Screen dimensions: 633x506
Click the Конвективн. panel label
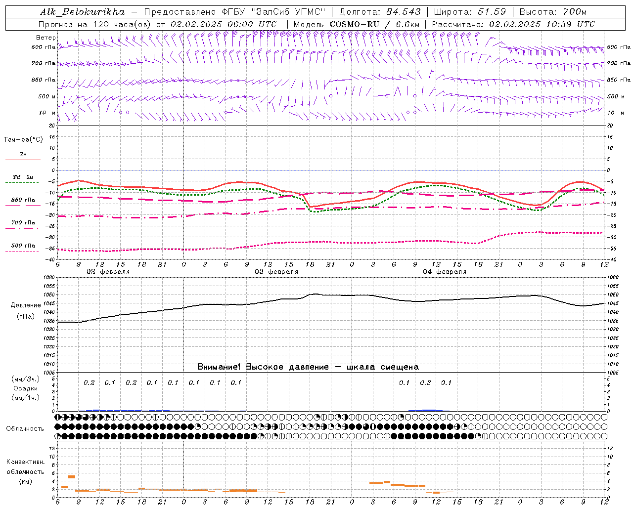25,462
